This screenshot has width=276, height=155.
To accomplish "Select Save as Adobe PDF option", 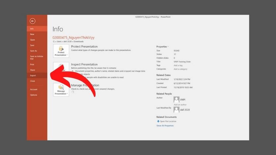I will [x=36, y=58].
